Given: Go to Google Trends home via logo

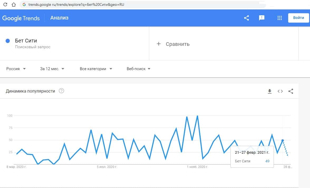Looking at the screenshot, I should click(21, 18).
